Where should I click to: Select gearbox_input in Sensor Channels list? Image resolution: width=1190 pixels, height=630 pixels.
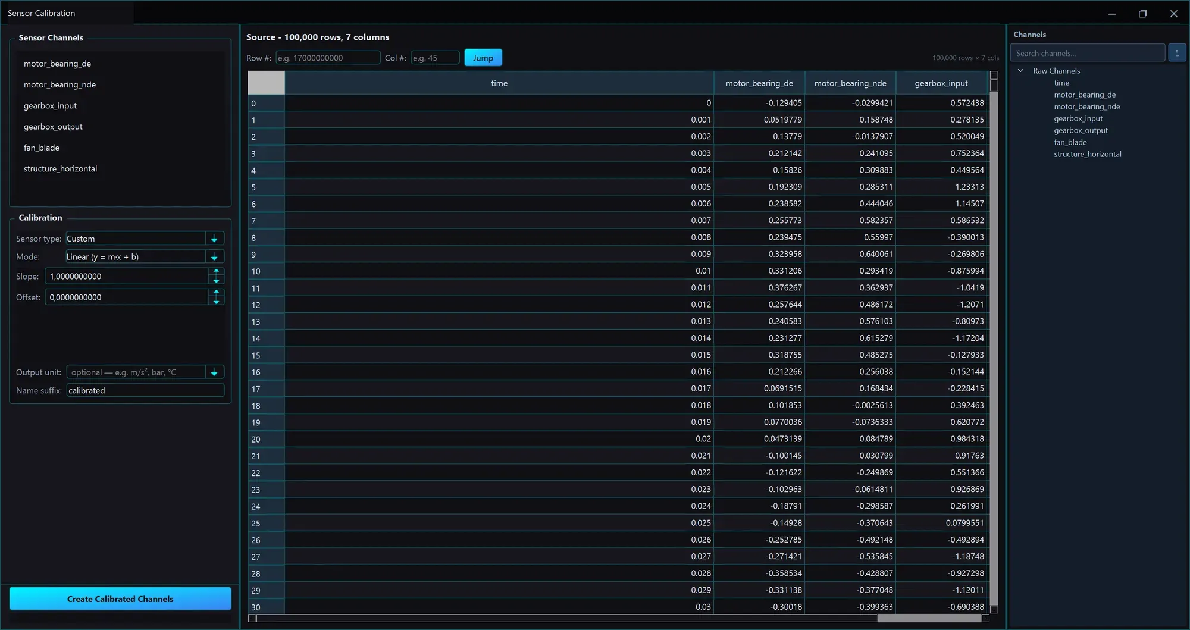point(120,105)
